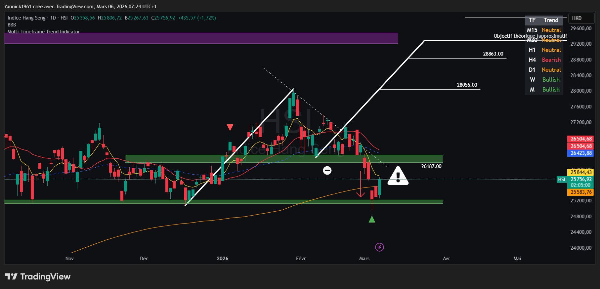Click the TF table header
The image size is (600, 289).
532,20
